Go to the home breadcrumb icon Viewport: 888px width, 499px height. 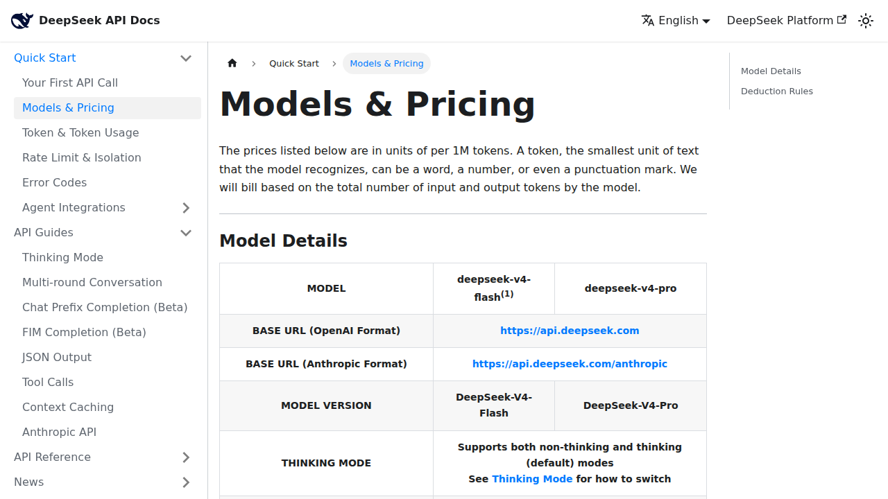point(232,63)
